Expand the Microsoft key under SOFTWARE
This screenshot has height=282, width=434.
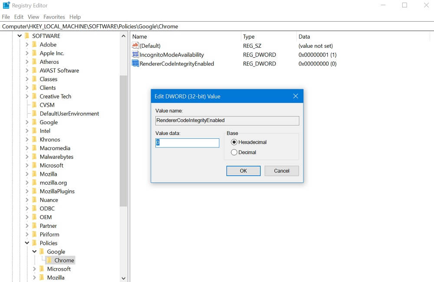coord(27,165)
